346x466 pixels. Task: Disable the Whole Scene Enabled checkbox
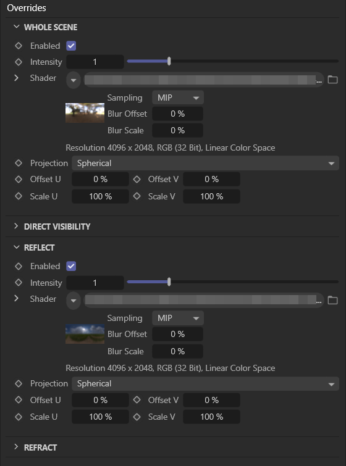pos(71,46)
